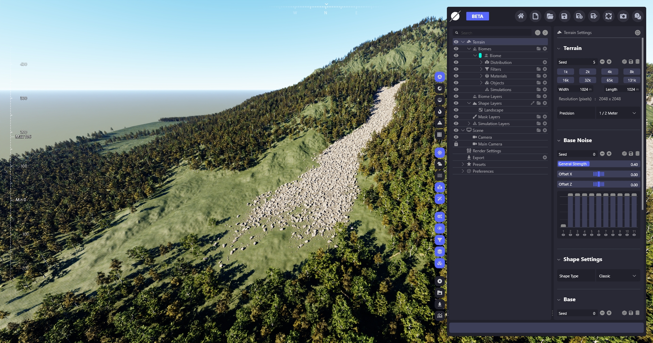Click the new file icon

click(535, 16)
